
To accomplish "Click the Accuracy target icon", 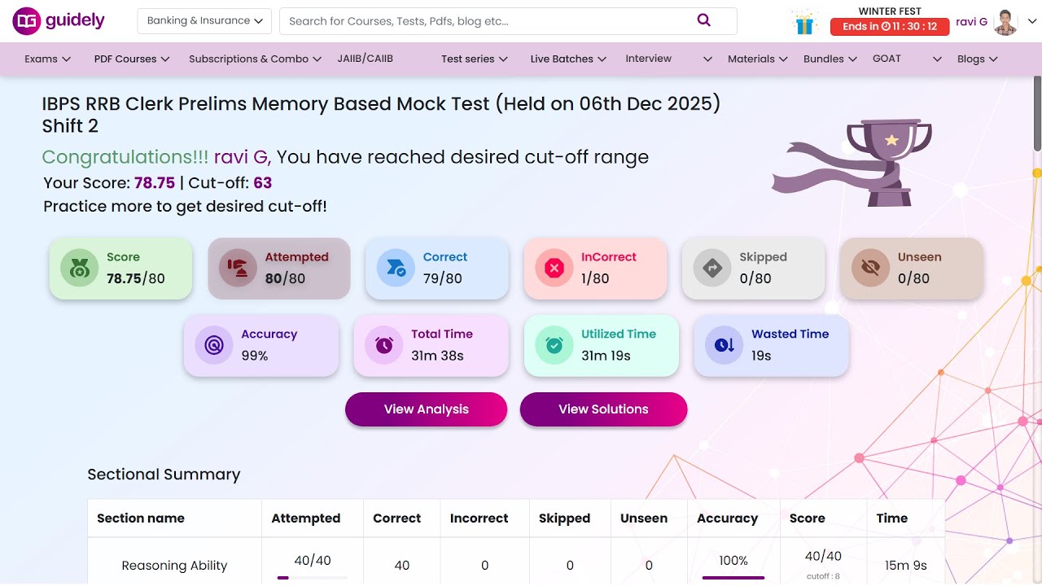I will 214,345.
